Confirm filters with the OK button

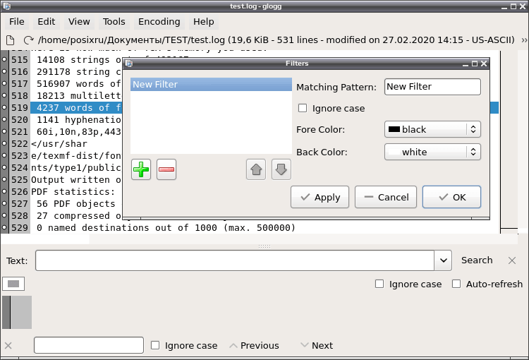point(451,197)
